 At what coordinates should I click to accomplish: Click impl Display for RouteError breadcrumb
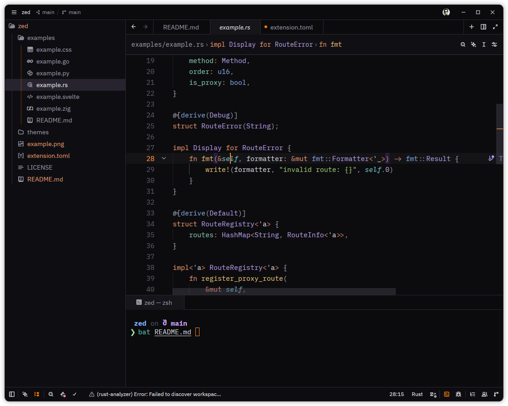pos(261,44)
